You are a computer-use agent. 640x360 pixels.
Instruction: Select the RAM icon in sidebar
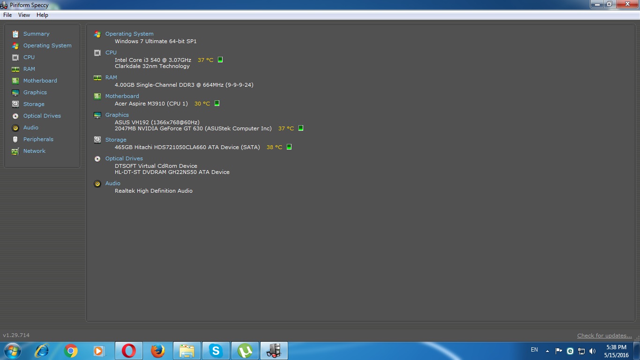pos(15,69)
